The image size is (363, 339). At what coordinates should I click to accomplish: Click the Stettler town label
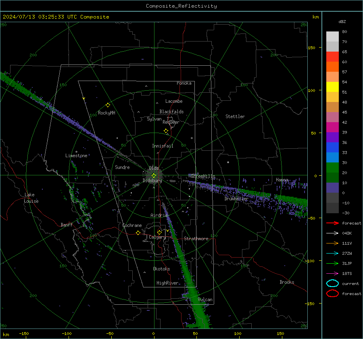(235, 116)
